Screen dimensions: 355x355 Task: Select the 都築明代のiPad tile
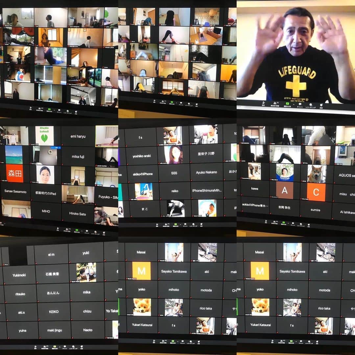[x=45, y=193]
